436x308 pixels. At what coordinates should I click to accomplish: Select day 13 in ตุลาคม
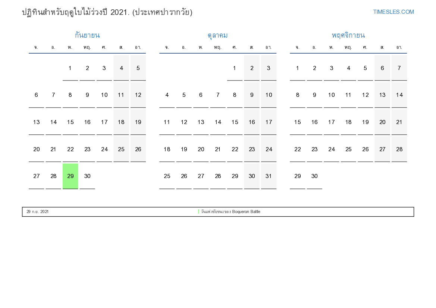pos(201,122)
